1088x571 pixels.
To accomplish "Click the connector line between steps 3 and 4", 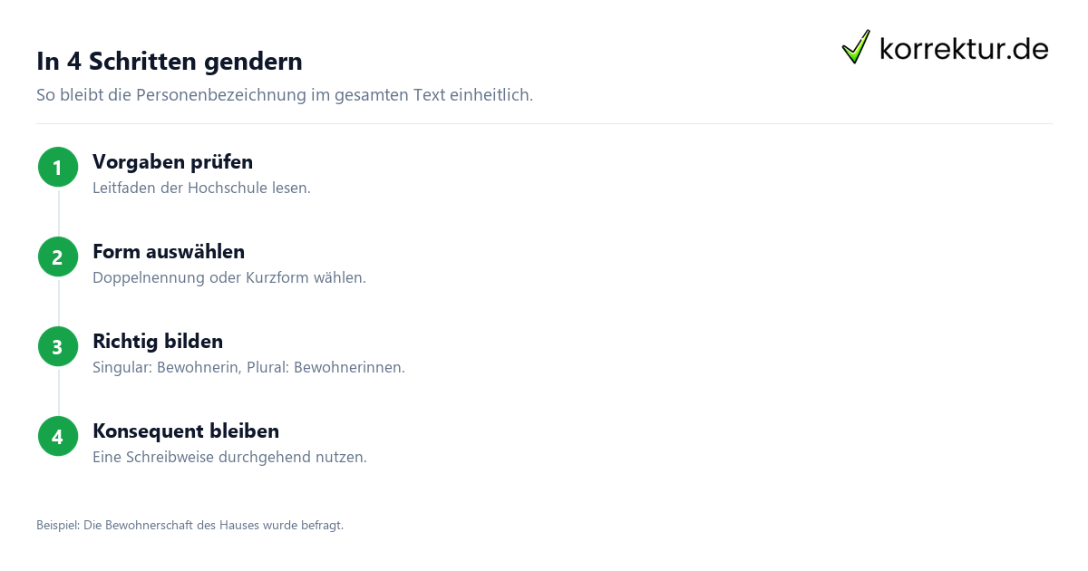I will [58, 392].
